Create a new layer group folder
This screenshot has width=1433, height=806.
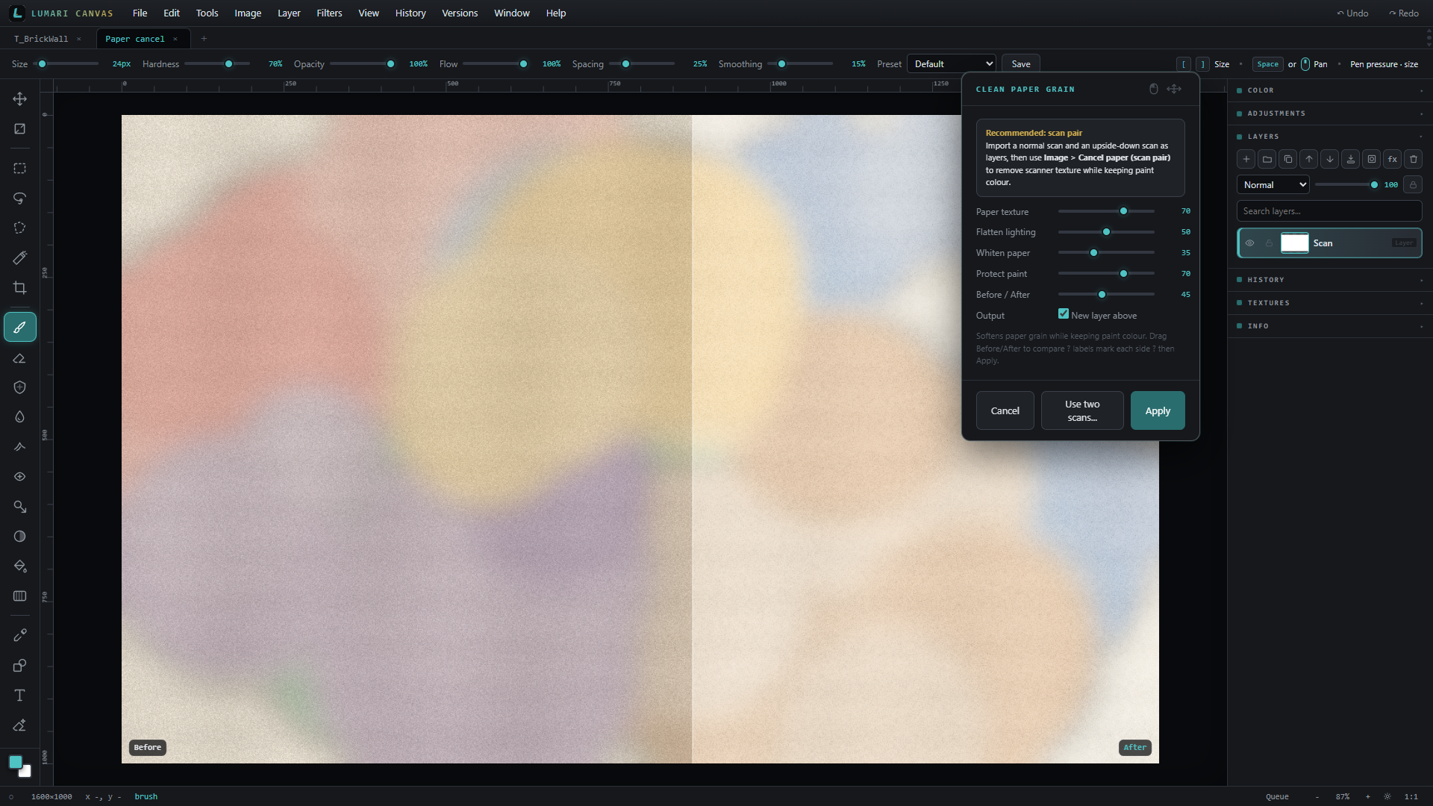tap(1267, 159)
